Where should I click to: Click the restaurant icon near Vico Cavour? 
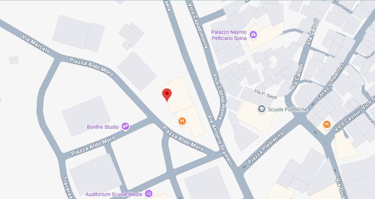tap(327, 124)
